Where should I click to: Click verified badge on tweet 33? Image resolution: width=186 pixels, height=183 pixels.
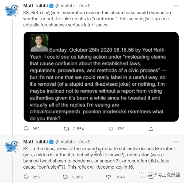click(x=51, y=6)
